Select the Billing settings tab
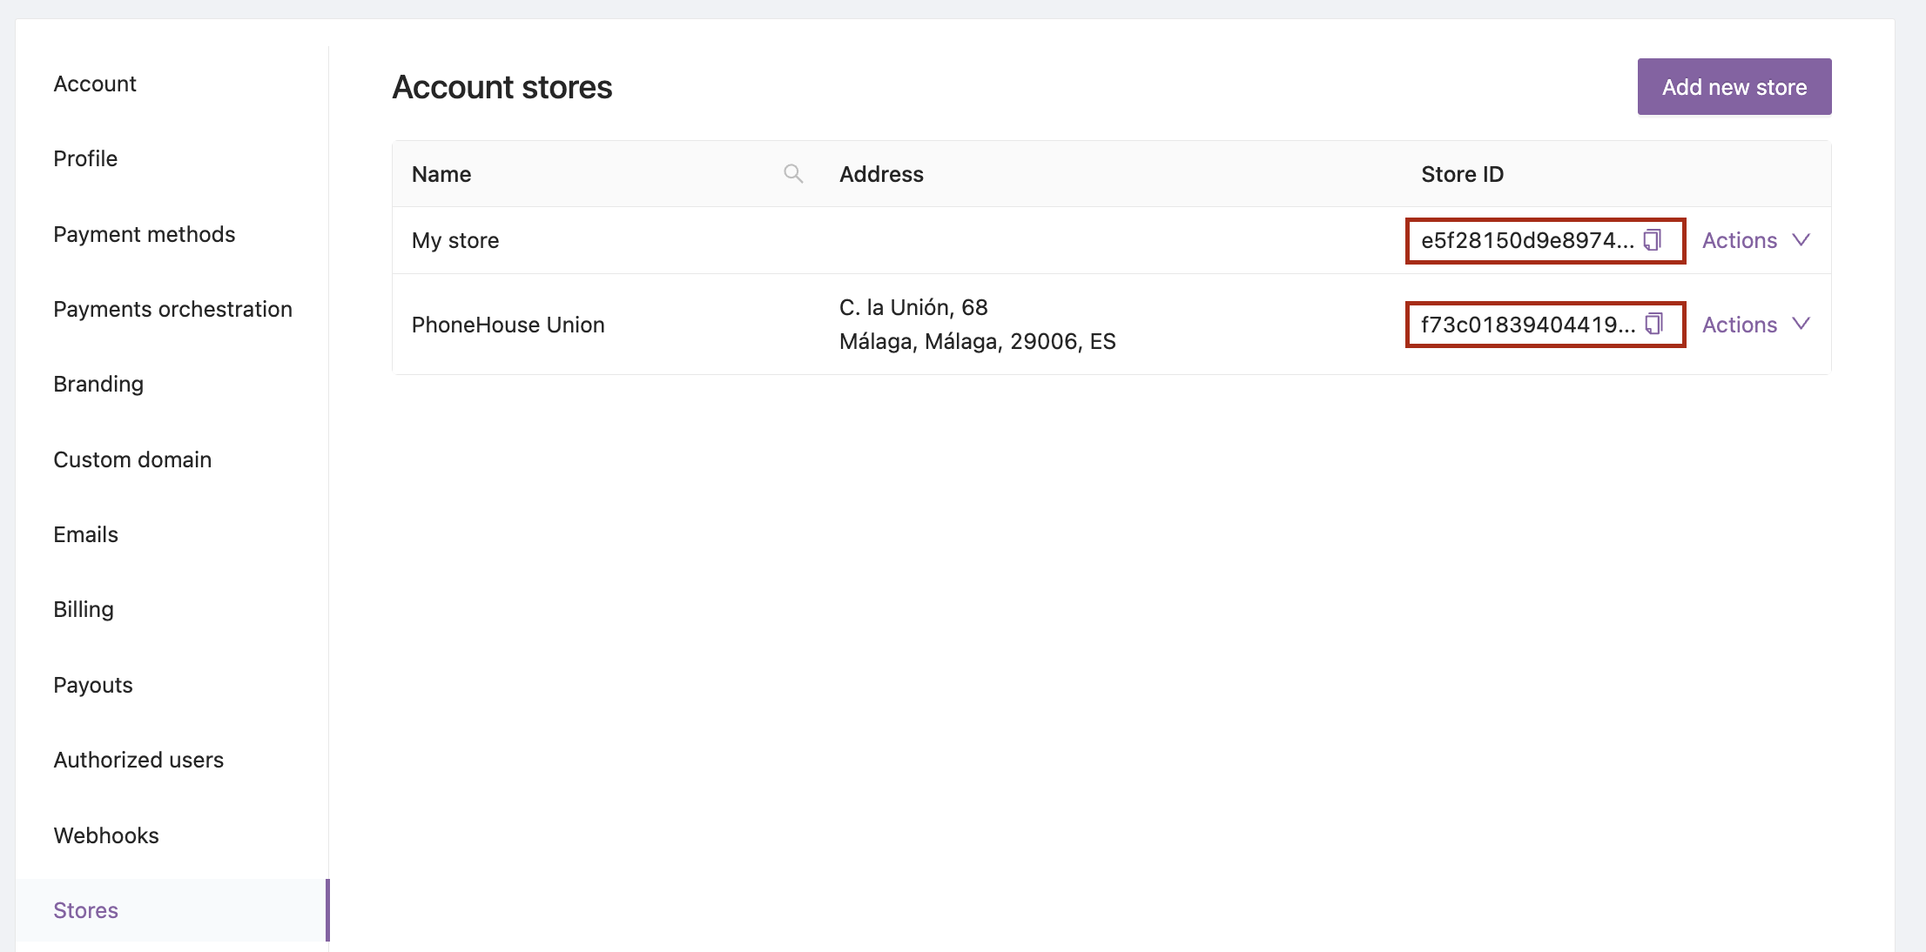This screenshot has height=952, width=1926. pos(83,608)
